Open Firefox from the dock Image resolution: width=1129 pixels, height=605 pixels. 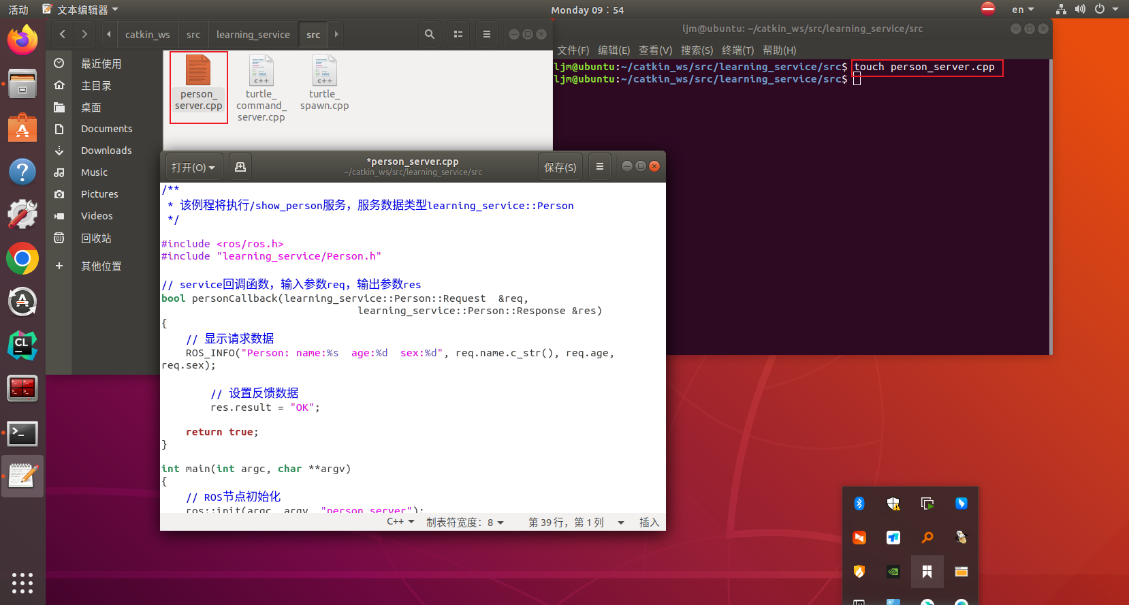(22, 40)
